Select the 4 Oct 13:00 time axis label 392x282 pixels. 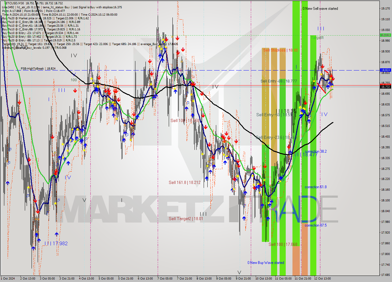coord(86,279)
